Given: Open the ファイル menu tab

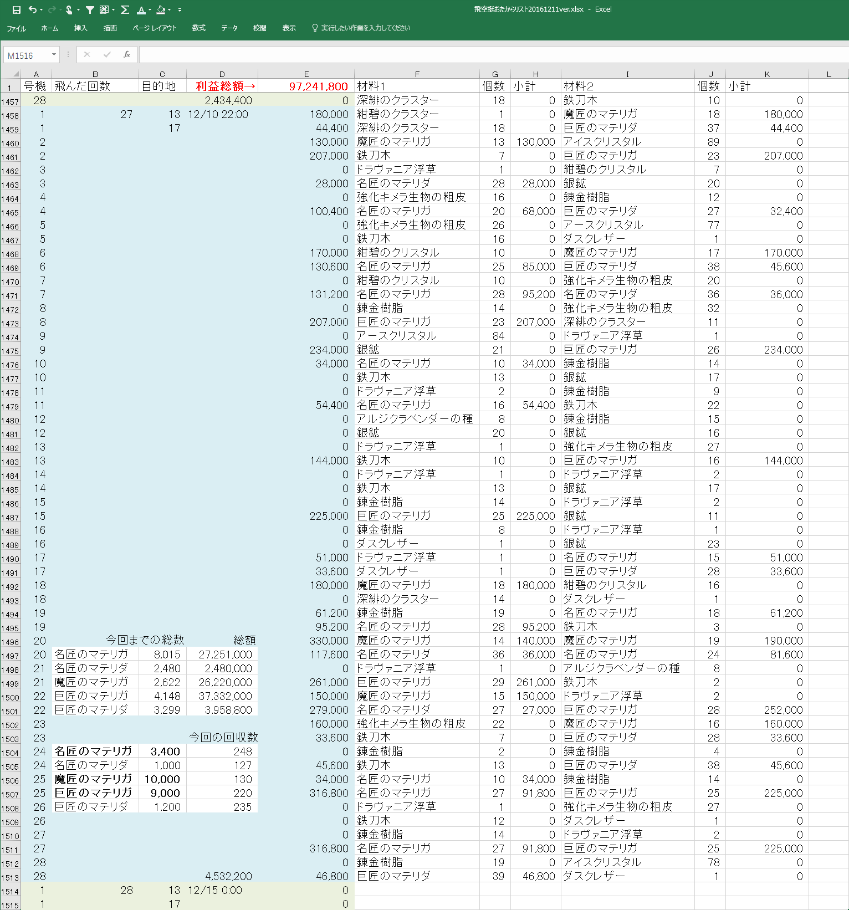Looking at the screenshot, I should click(x=16, y=28).
